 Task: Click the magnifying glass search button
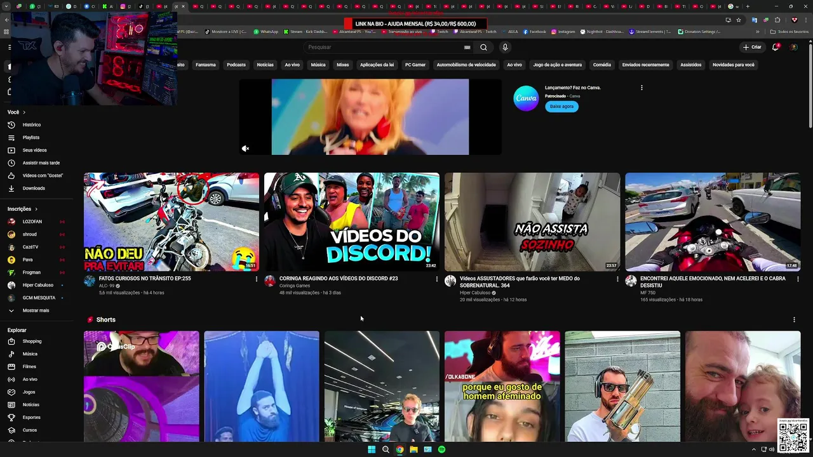(x=483, y=47)
